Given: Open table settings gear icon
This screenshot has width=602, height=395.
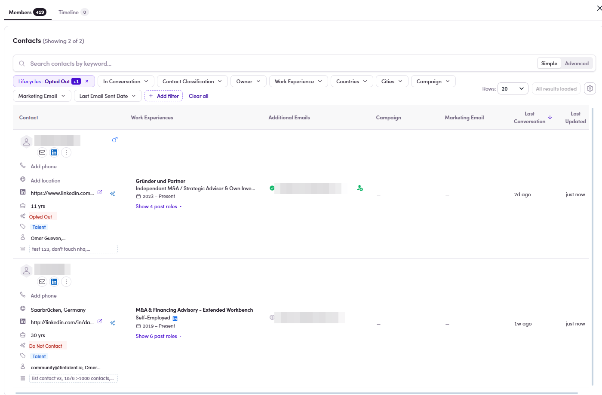Looking at the screenshot, I should coord(590,88).
